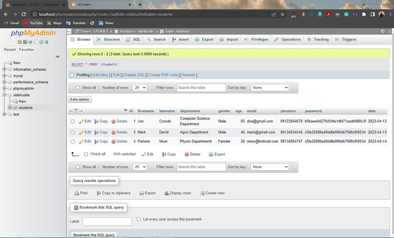
Task: Copy query results to clipboard
Action: click(x=113, y=193)
